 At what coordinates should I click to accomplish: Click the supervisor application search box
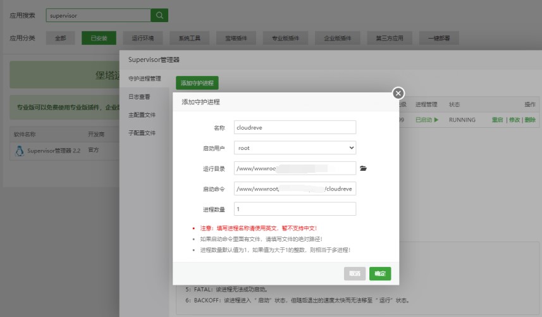point(98,15)
